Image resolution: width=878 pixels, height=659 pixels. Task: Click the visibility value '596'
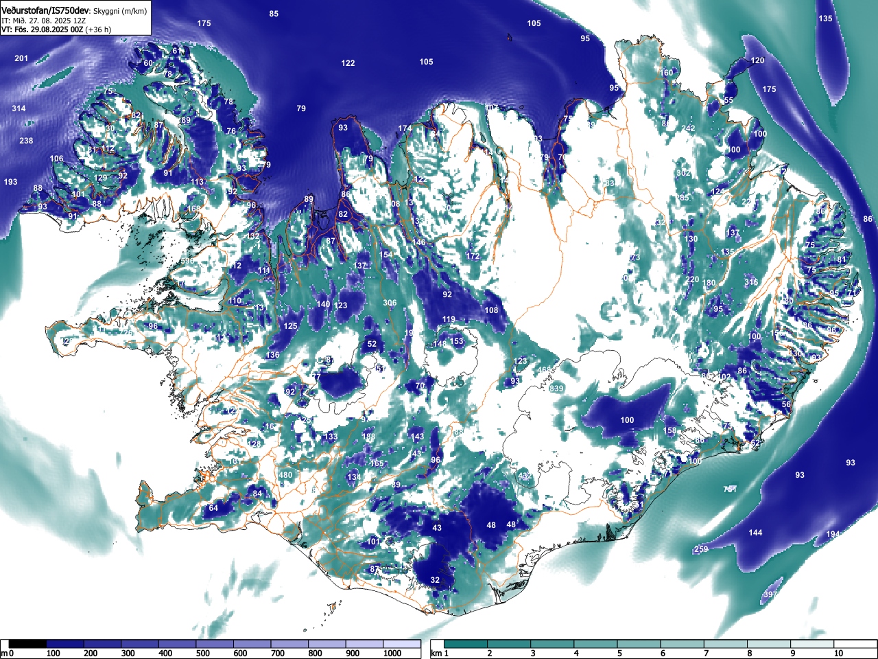pos(187,262)
